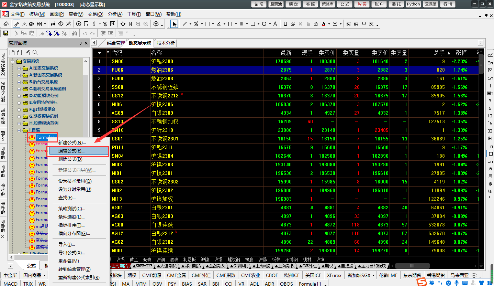
Task: Click the search icon in the management panel
Action: 35,52
